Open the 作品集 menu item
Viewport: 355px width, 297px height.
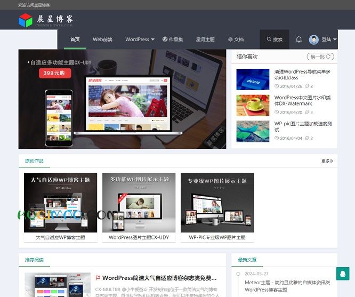pyautogui.click(x=176, y=39)
